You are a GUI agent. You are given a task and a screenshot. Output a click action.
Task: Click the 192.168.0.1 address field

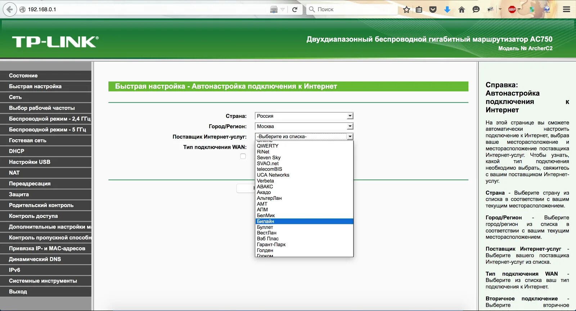click(x=144, y=9)
